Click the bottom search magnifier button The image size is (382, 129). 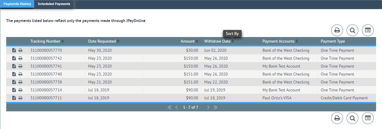tap(352, 118)
